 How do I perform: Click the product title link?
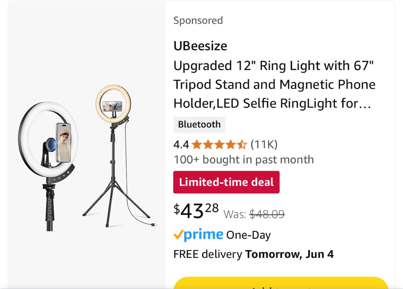click(274, 84)
